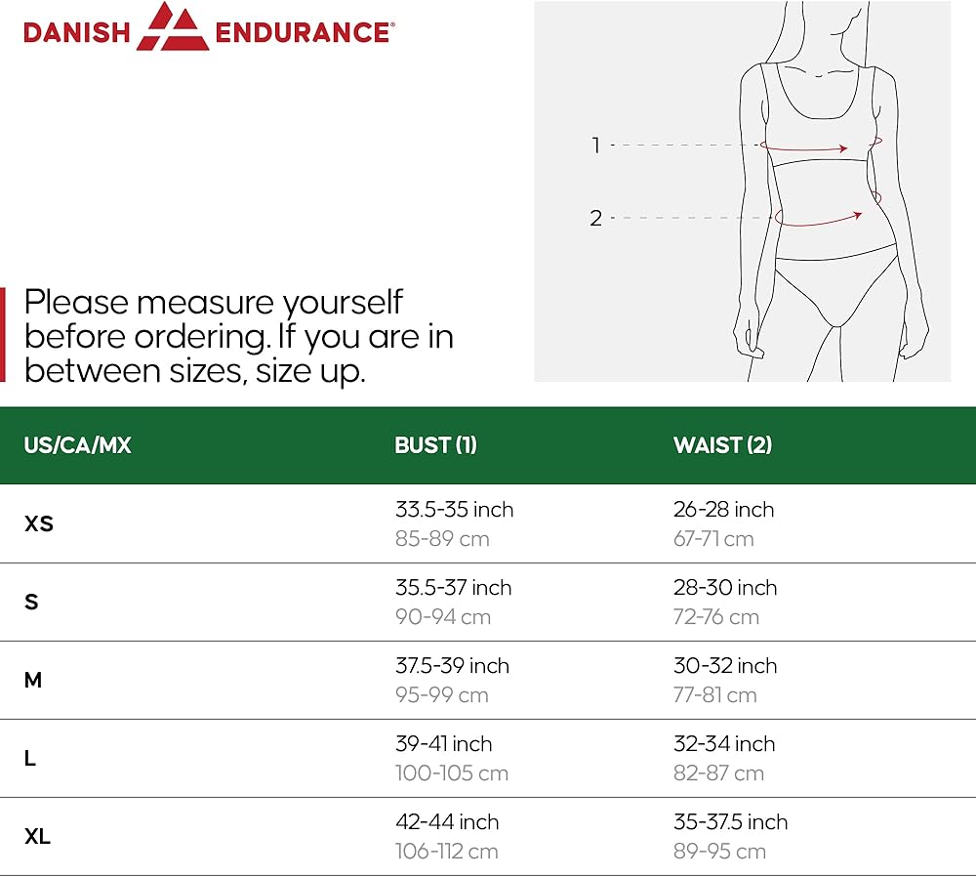Select the XS size row label
The image size is (976, 877).
pyautogui.click(x=39, y=523)
